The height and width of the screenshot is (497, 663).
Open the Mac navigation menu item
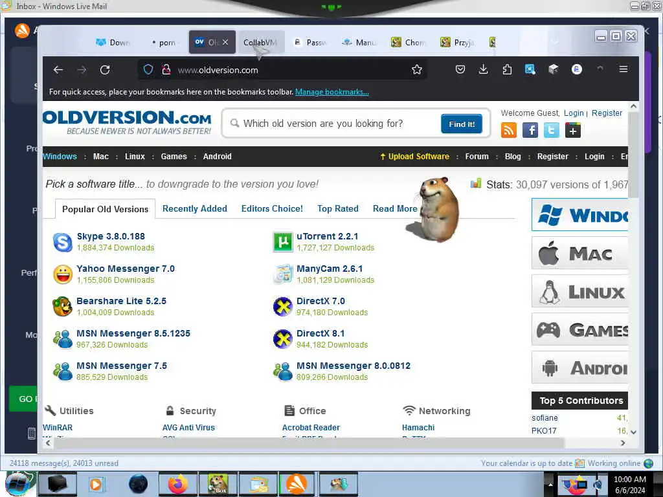tap(100, 157)
